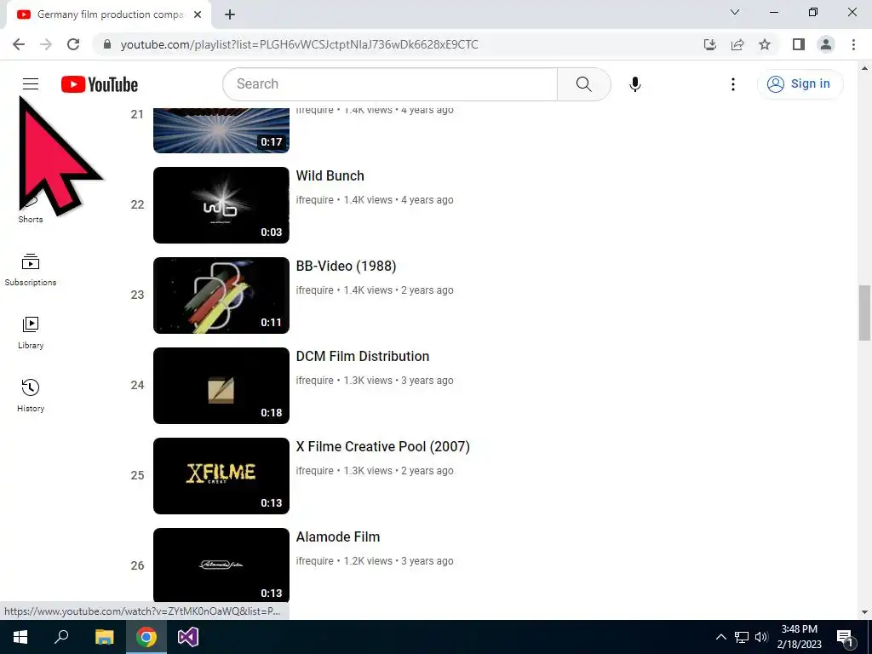Image resolution: width=872 pixels, height=654 pixels.
Task: Click the install app icon in address bar
Action: pyautogui.click(x=710, y=44)
